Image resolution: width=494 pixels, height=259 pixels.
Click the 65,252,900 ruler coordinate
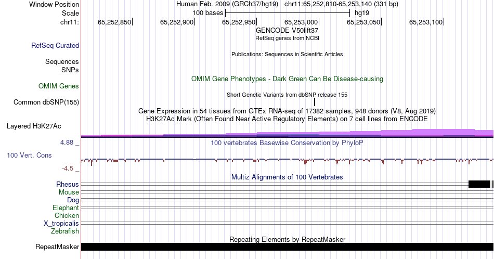pos(176,22)
